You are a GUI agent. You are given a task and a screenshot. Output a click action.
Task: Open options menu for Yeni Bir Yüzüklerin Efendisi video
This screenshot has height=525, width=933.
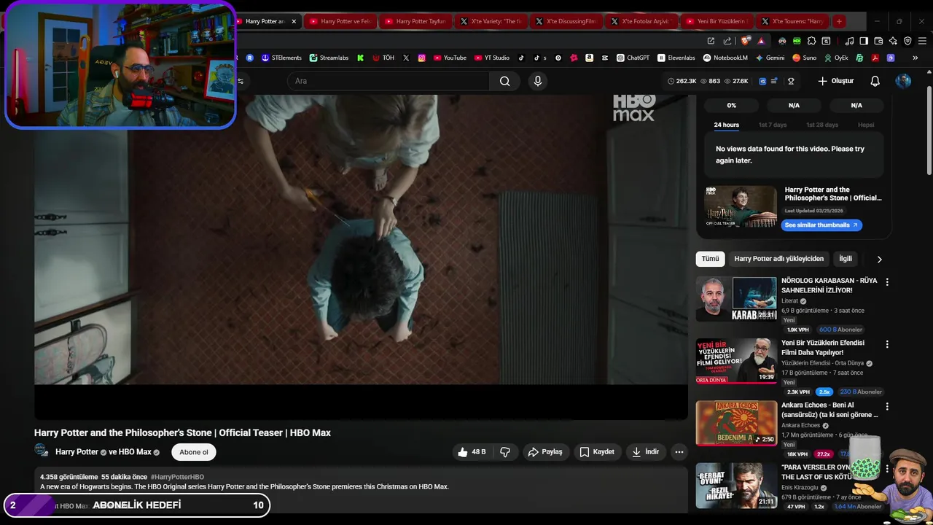coord(887,344)
